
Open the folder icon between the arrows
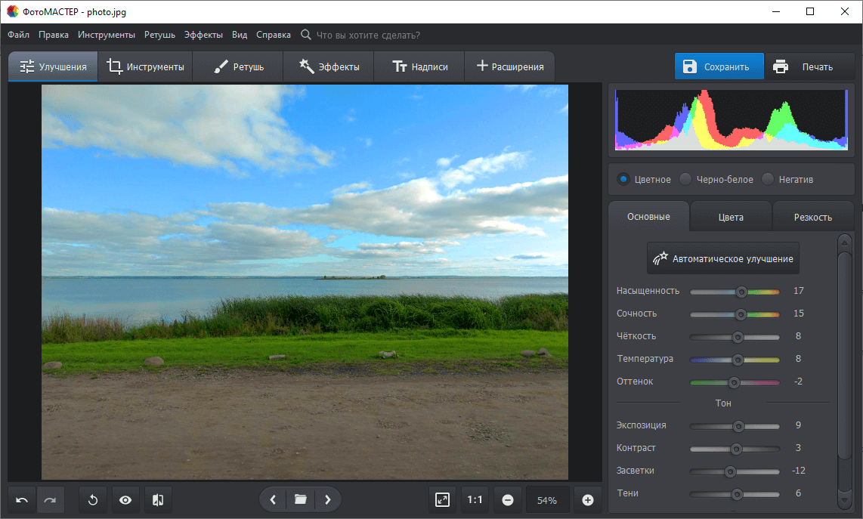(300, 500)
